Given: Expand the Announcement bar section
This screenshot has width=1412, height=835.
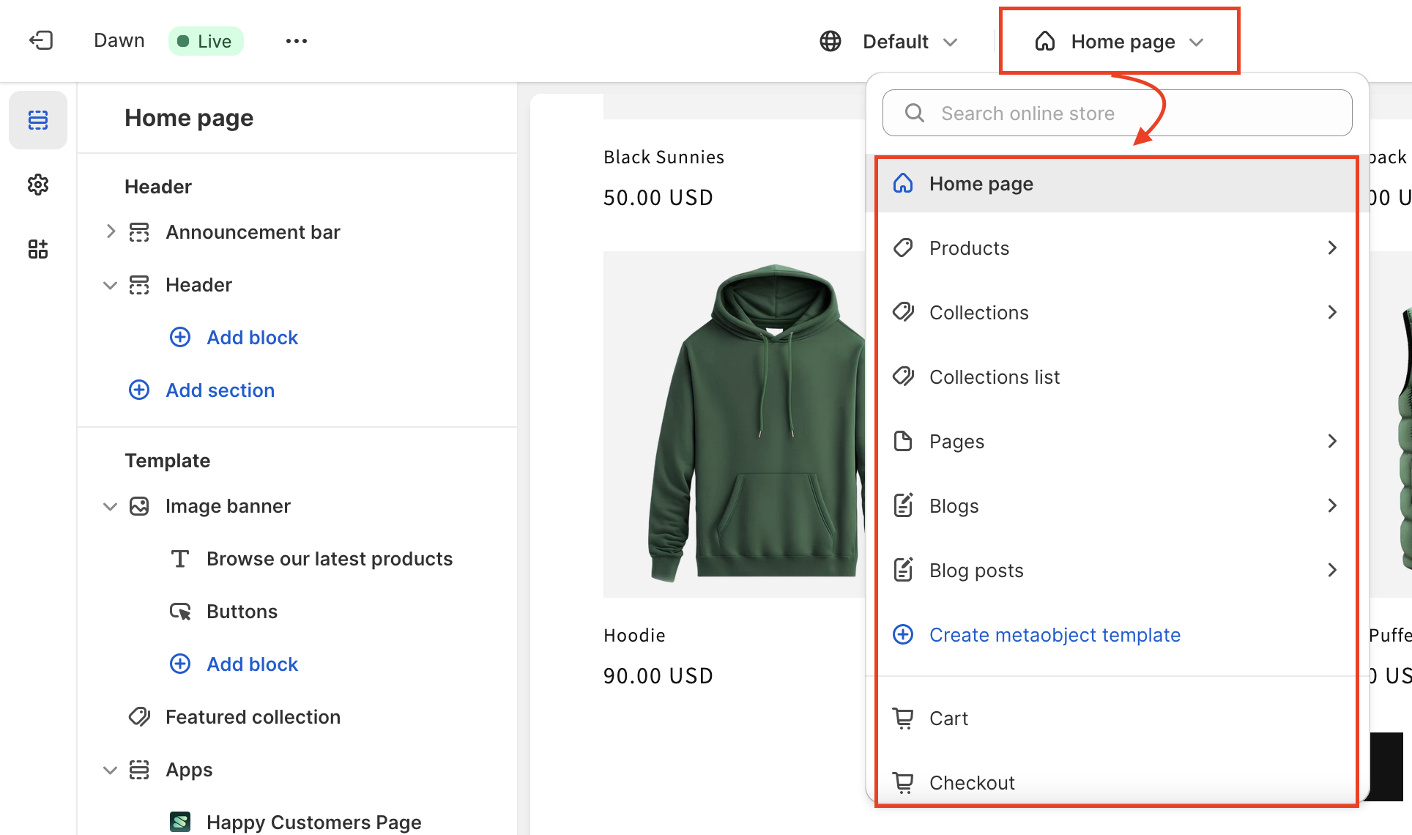Looking at the screenshot, I should tap(111, 231).
